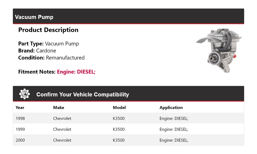Select the Product Description heading

(x=48, y=30)
